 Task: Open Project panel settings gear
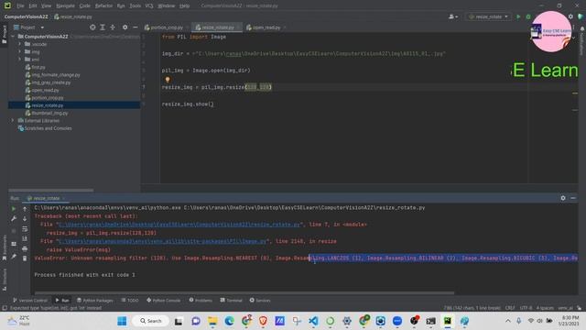click(x=125, y=27)
